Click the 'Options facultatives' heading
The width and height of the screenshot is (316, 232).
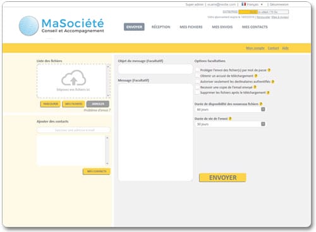click(210, 61)
